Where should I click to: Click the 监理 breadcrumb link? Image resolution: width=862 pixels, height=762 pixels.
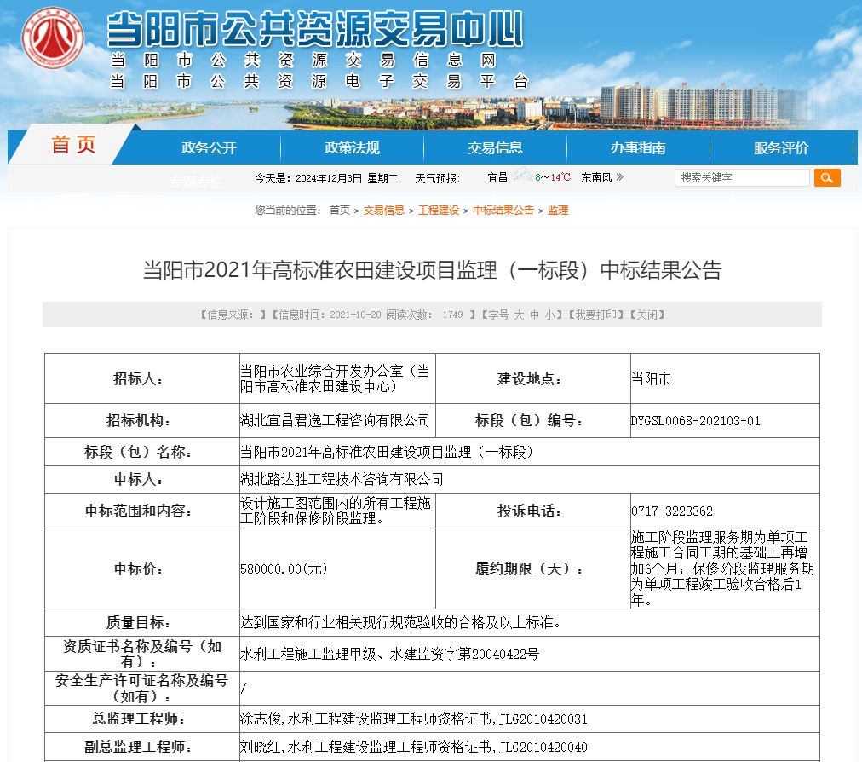(558, 211)
